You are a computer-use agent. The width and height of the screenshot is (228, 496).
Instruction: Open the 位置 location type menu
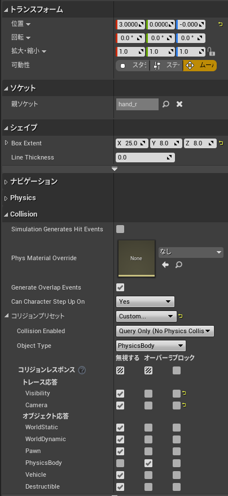click(21, 24)
